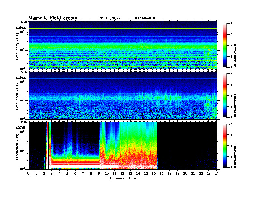Click hour 18 tick label on Universal Time axis
Viewport: 258px width, 199px height.
(x=169, y=173)
